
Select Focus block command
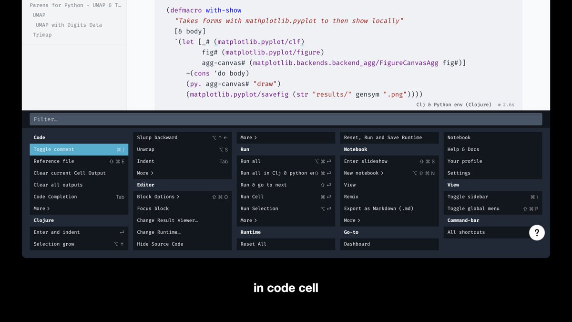coord(182,208)
